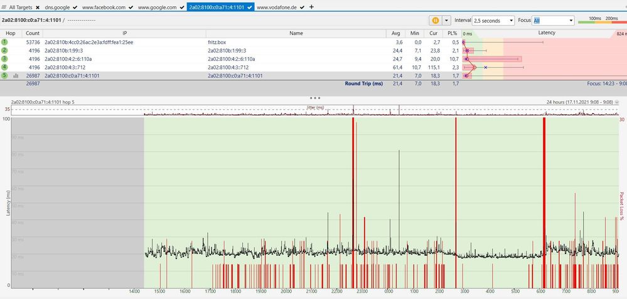The width and height of the screenshot is (627, 299).
Task: Click the checkmark on the www.google.com tab
Action: tap(181, 7)
